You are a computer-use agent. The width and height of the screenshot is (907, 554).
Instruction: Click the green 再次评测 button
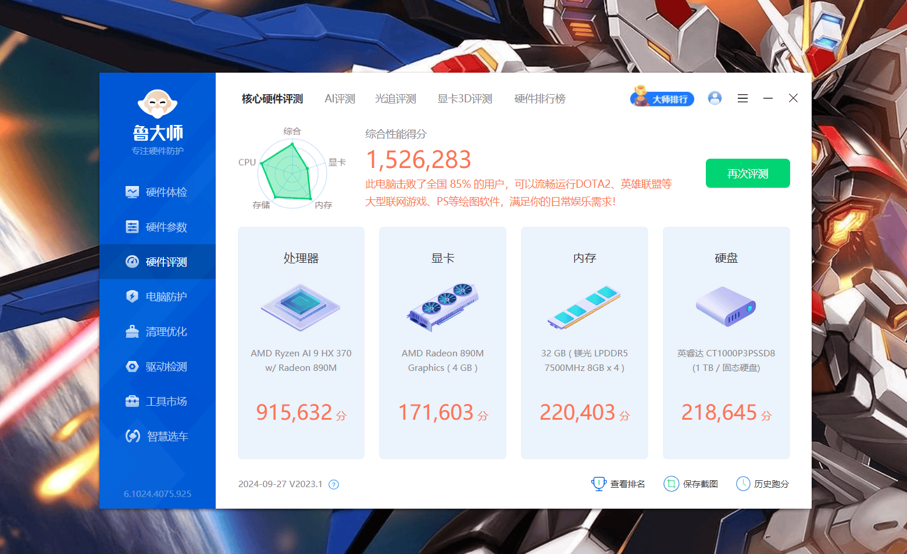coord(748,173)
